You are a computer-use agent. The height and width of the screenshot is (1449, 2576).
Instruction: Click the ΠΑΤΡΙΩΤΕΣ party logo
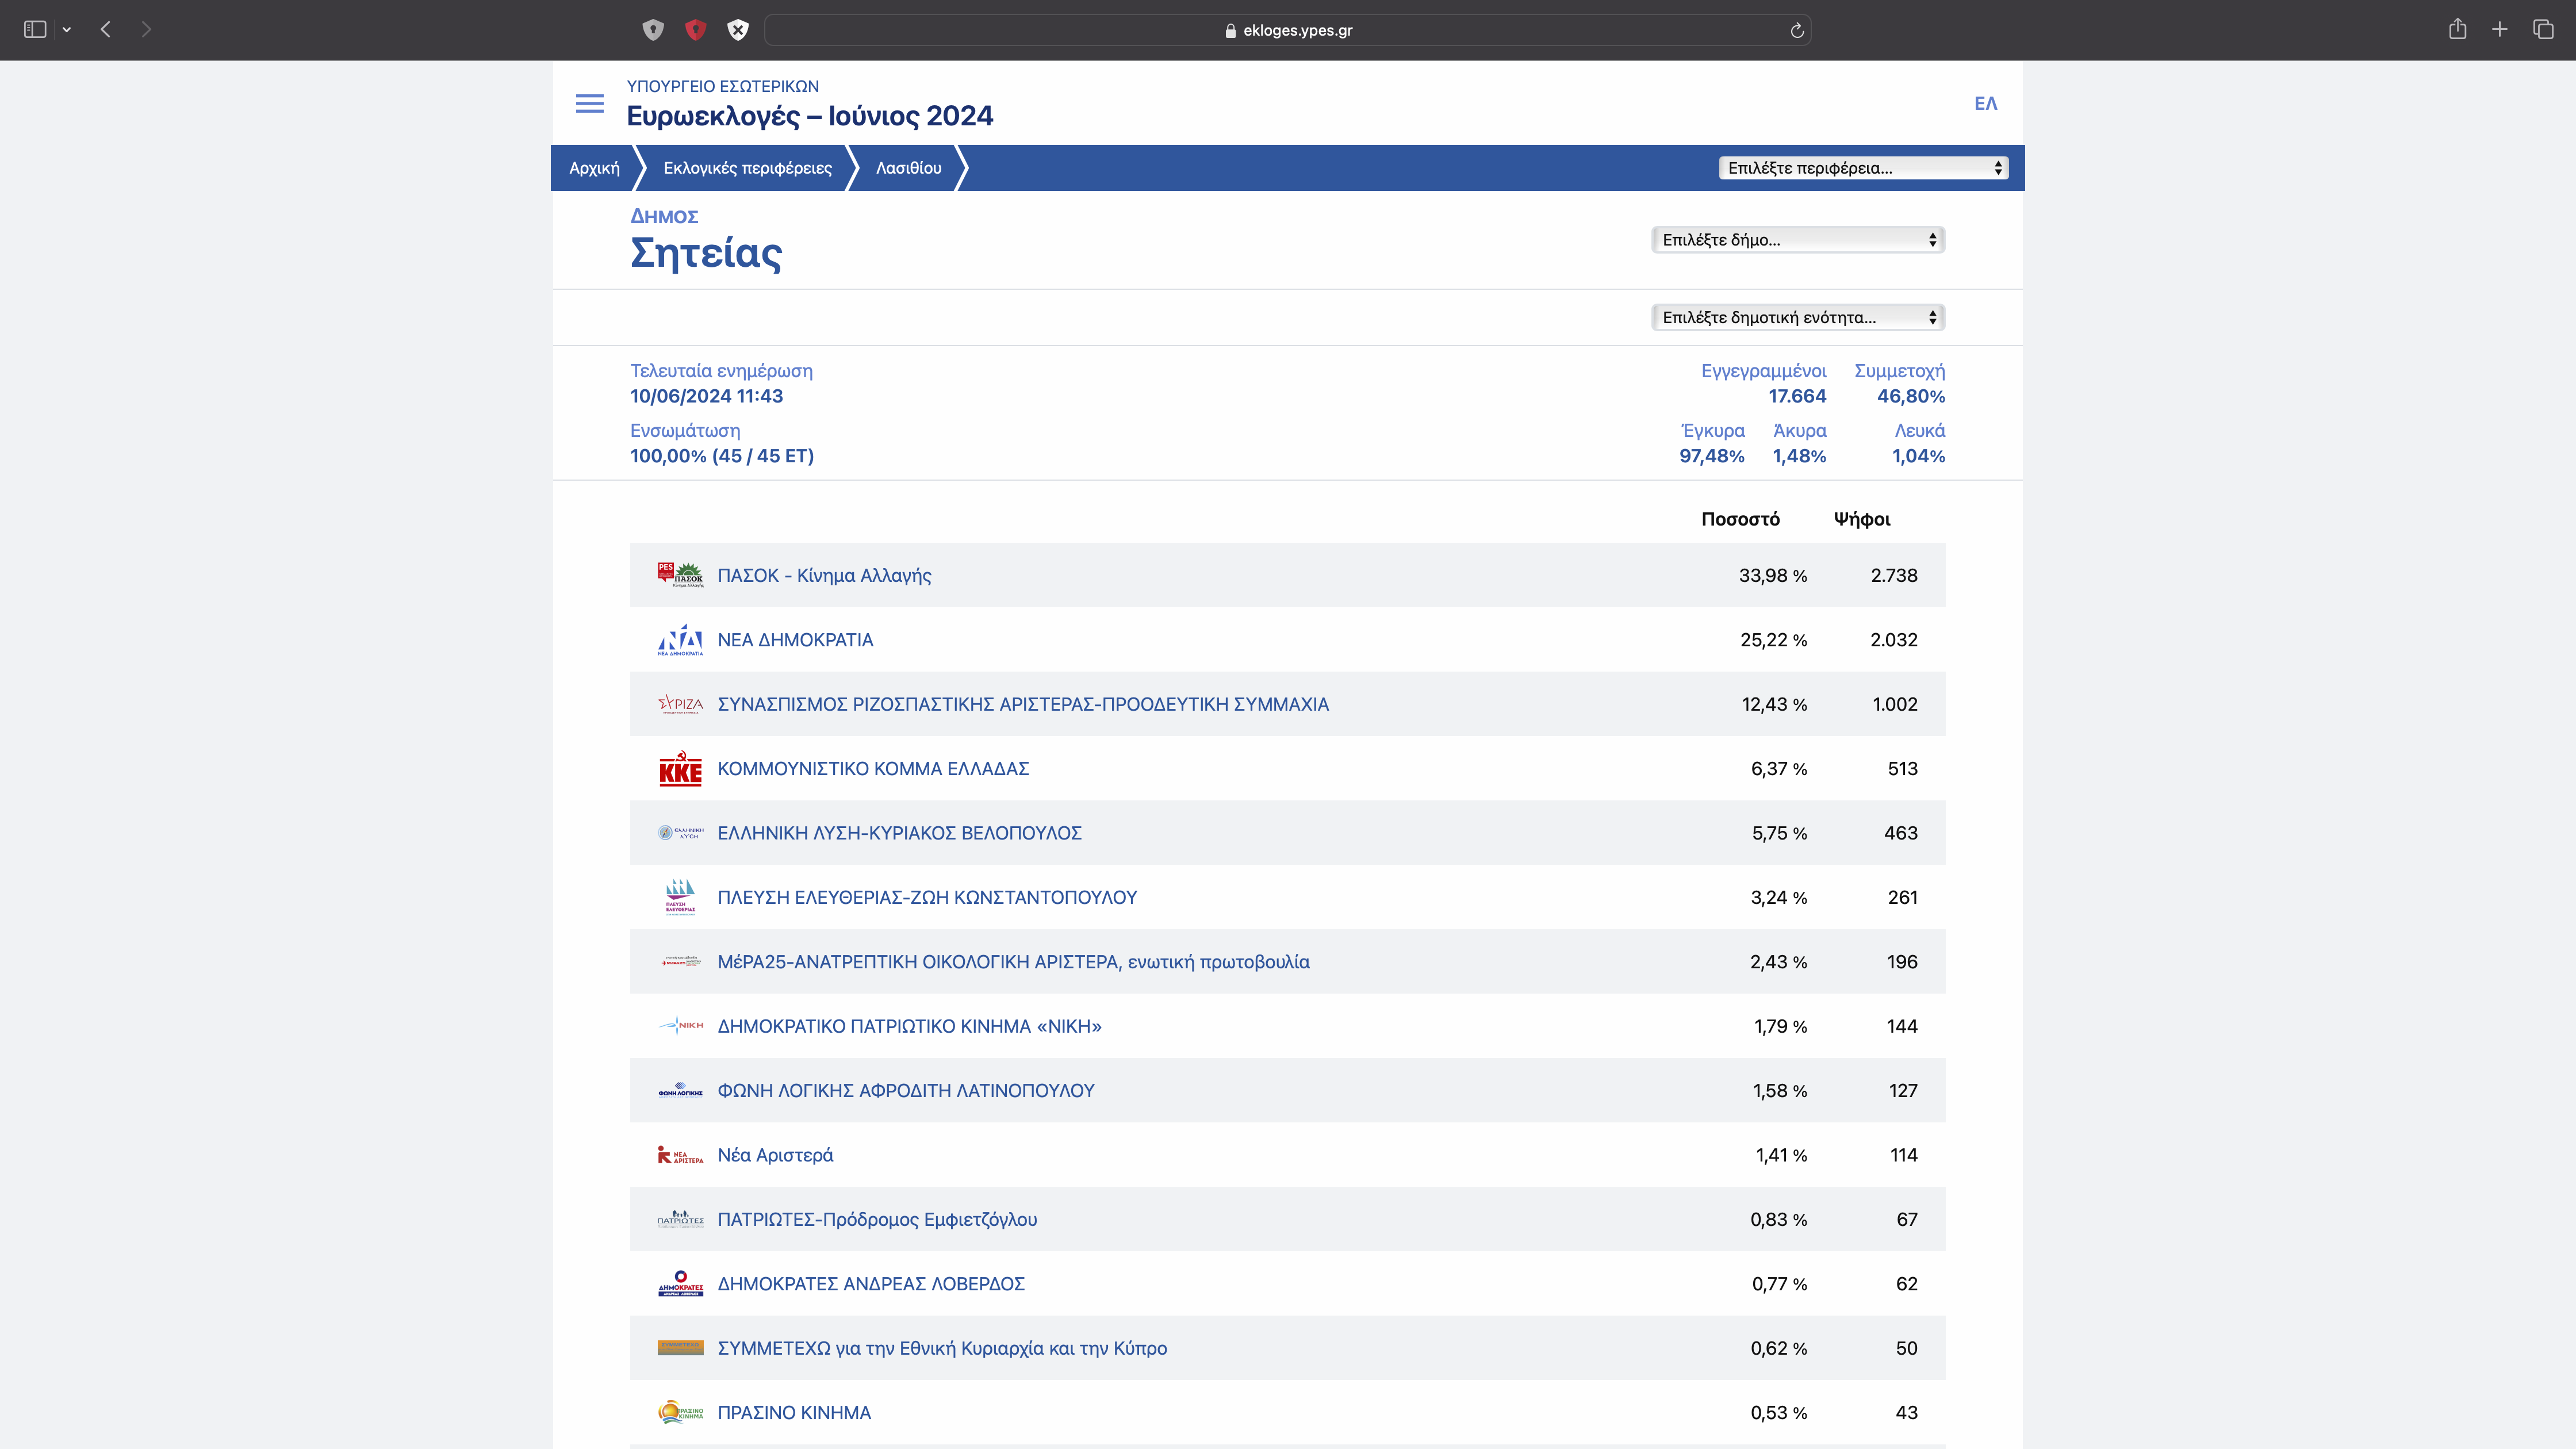coord(680,1219)
